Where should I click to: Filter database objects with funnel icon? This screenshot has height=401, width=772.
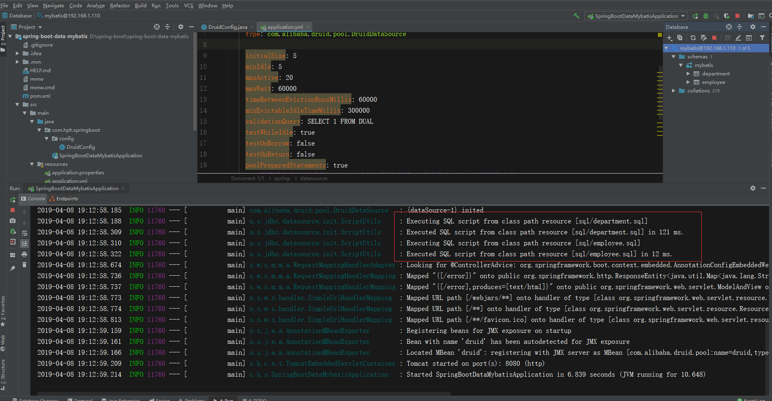point(762,38)
